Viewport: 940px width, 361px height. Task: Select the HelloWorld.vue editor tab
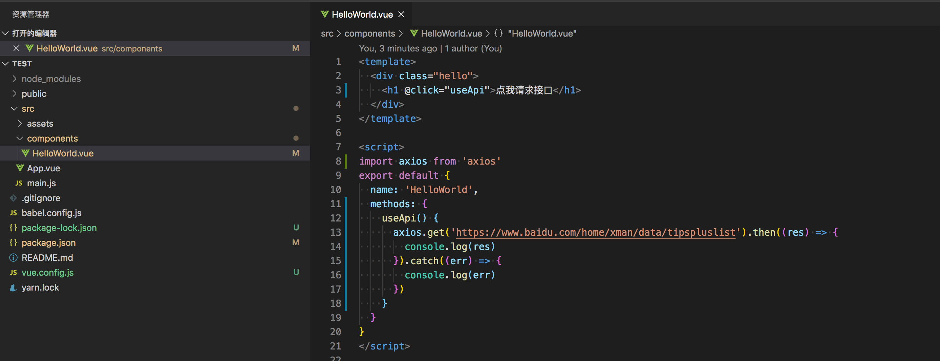(361, 14)
